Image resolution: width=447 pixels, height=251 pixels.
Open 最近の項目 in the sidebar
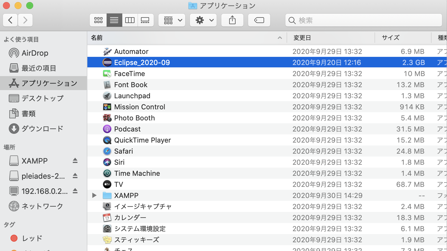click(43, 68)
